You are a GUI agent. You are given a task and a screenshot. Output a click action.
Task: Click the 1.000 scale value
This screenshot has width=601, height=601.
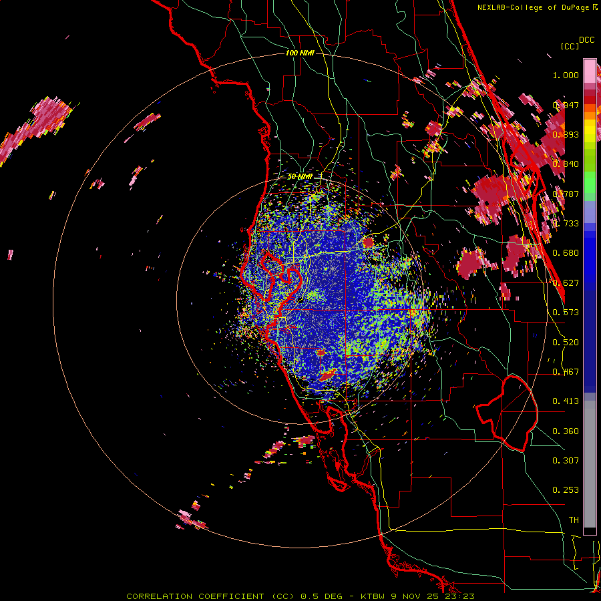[566, 75]
